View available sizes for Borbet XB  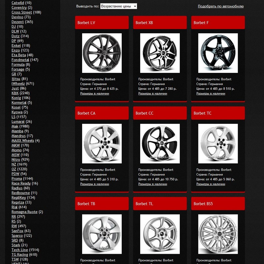153,93
